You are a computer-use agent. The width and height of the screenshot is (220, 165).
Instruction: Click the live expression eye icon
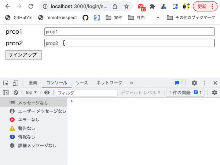(x=47, y=93)
